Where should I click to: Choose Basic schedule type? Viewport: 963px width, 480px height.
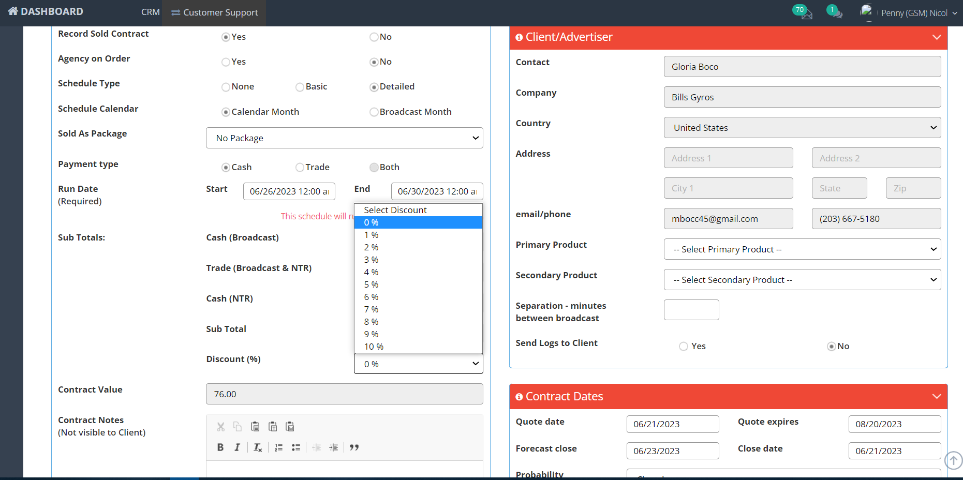coord(300,87)
